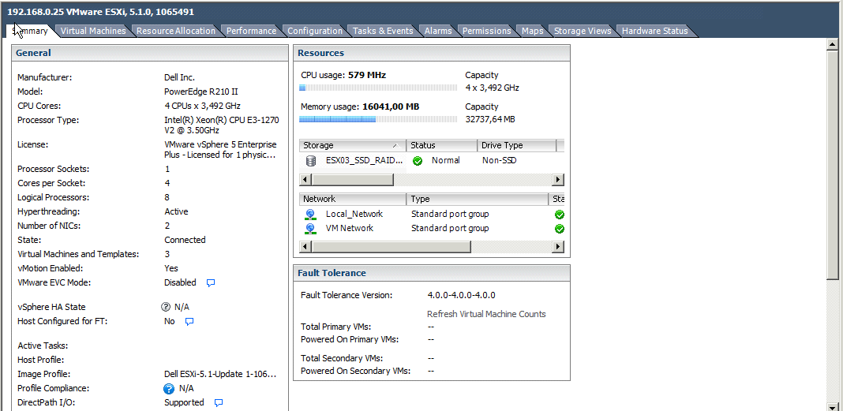Open the Resource Allocation tab

pos(176,31)
